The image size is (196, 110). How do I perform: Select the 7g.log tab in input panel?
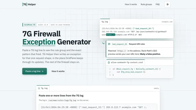click(x=43, y=88)
